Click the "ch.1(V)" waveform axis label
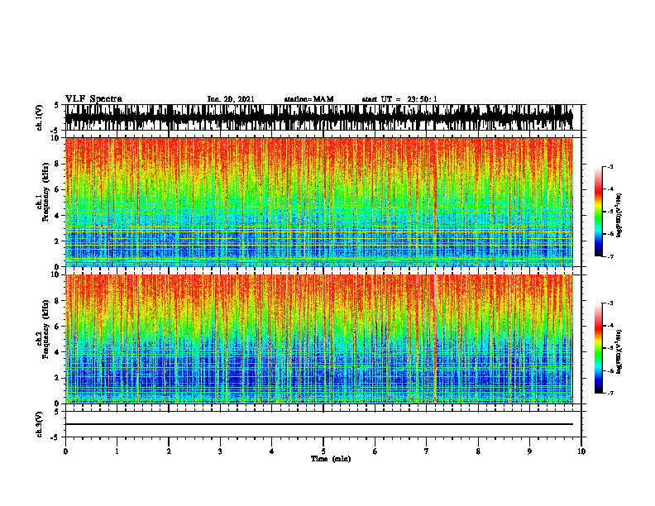Viewport: 655px width, 506px height. click(x=40, y=117)
